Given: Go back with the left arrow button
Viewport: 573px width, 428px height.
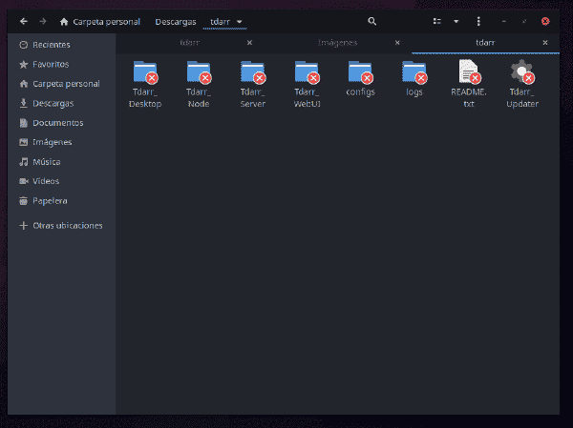Looking at the screenshot, I should (24, 22).
